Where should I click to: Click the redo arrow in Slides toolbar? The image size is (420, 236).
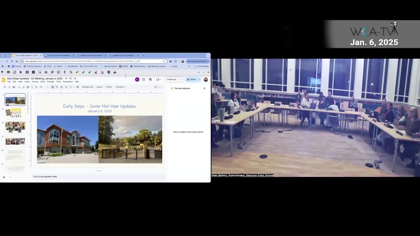click(x=23, y=87)
